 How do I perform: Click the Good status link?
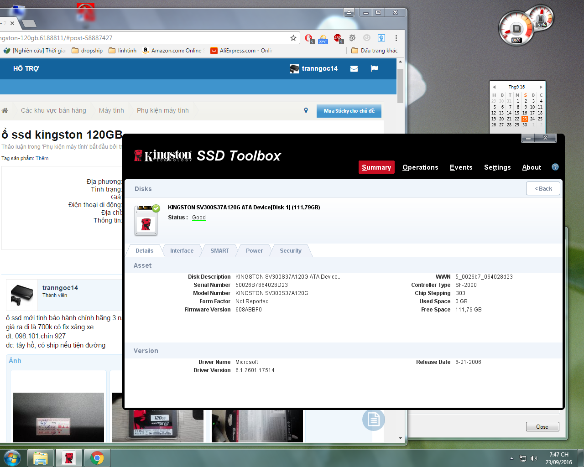[199, 218]
